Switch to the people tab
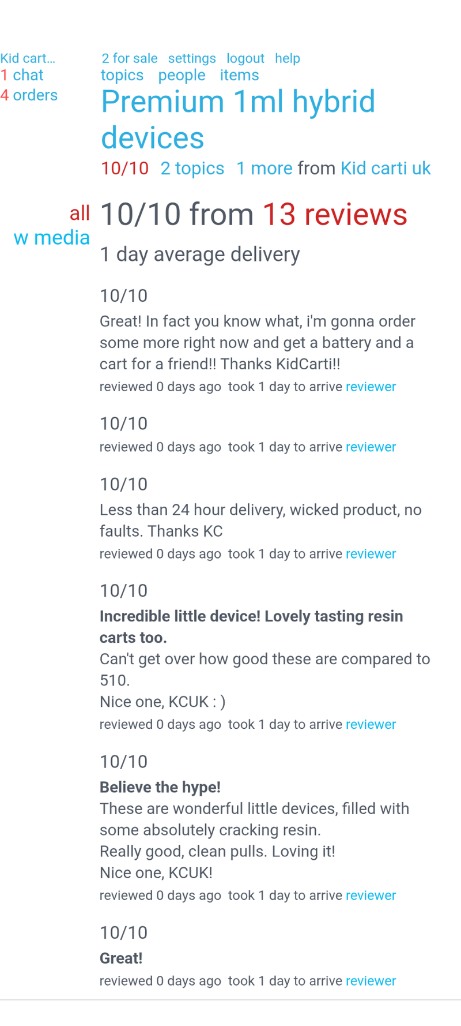This screenshot has height=1026, width=461. pos(182,75)
